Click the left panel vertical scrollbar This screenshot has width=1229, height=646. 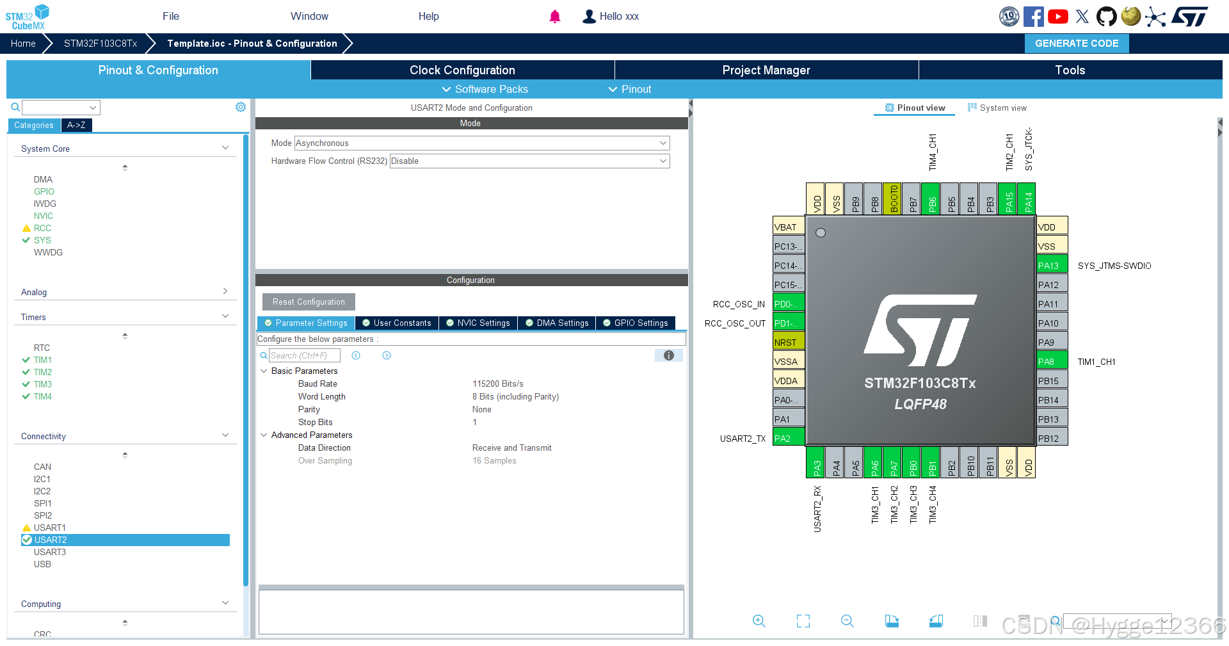[246, 360]
